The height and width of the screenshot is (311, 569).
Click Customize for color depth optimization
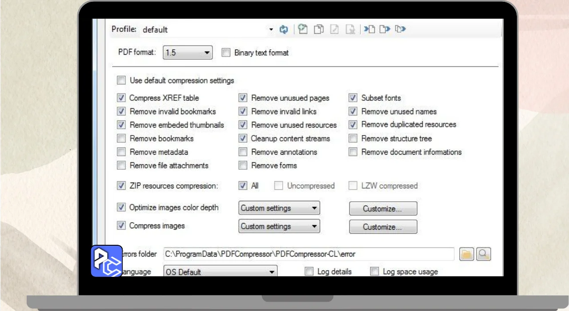tap(383, 208)
